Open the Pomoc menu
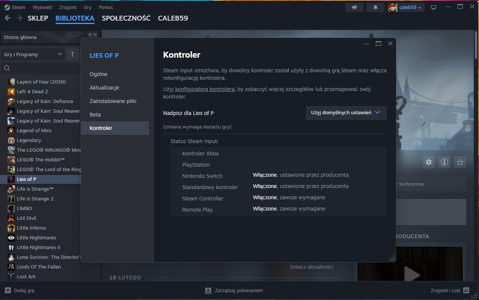This screenshot has width=479, height=300. [x=106, y=7]
